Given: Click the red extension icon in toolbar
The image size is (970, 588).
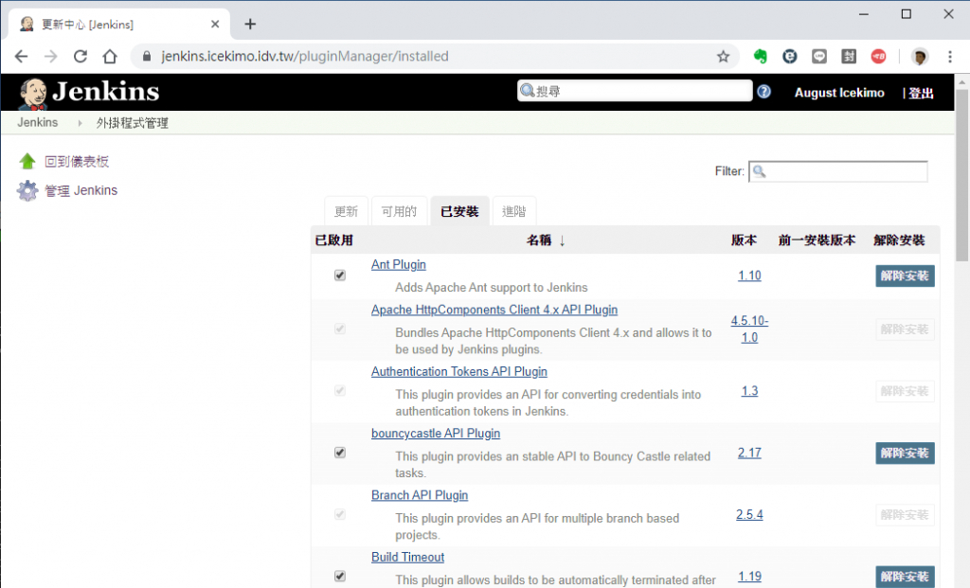Looking at the screenshot, I should 878,56.
